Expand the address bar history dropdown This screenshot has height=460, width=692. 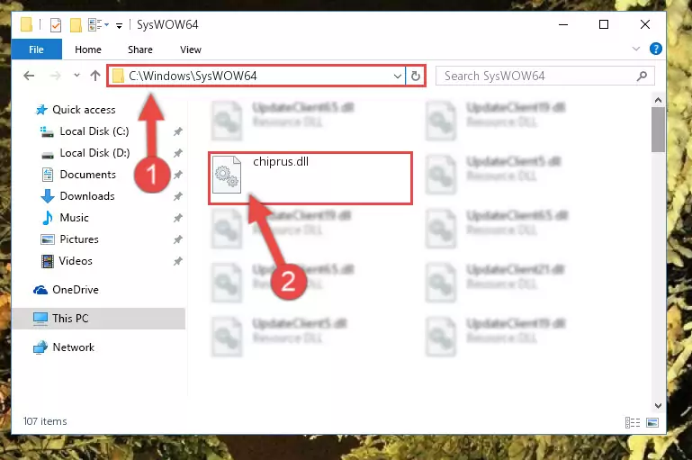click(x=398, y=76)
